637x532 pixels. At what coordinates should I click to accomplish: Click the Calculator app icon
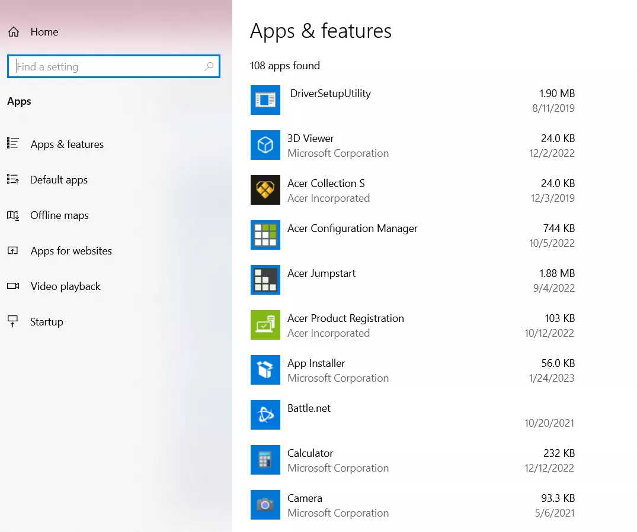(x=265, y=460)
